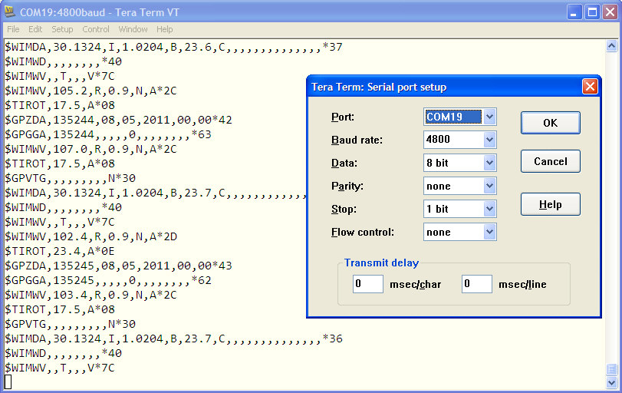Open the Edit menu

tap(35, 29)
